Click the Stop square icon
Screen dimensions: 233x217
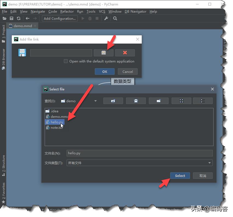[97, 18]
